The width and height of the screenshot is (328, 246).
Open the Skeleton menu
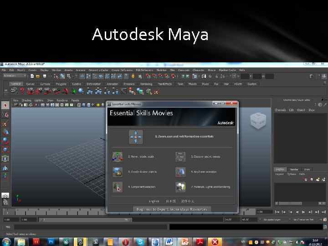(161, 70)
